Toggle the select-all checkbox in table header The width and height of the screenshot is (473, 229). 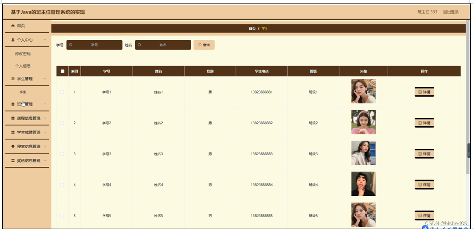[x=63, y=71]
